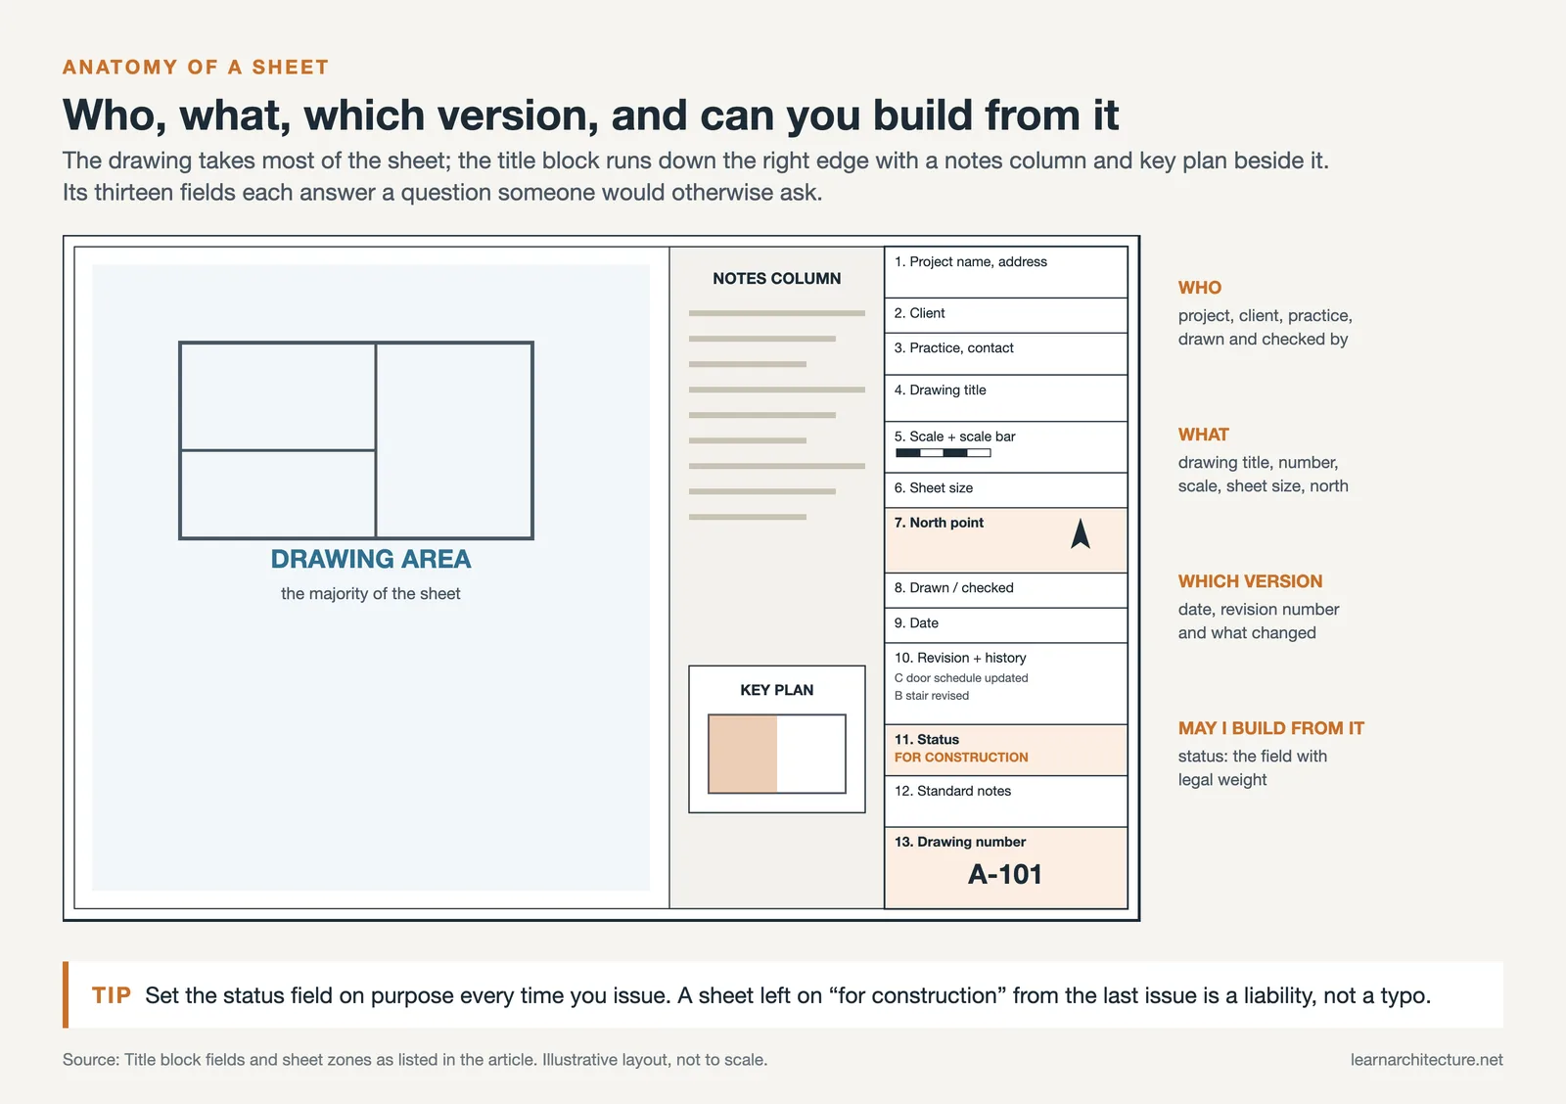Click the "FOR CONSTRUCTION" status value
The width and height of the screenshot is (1566, 1104).
click(961, 758)
